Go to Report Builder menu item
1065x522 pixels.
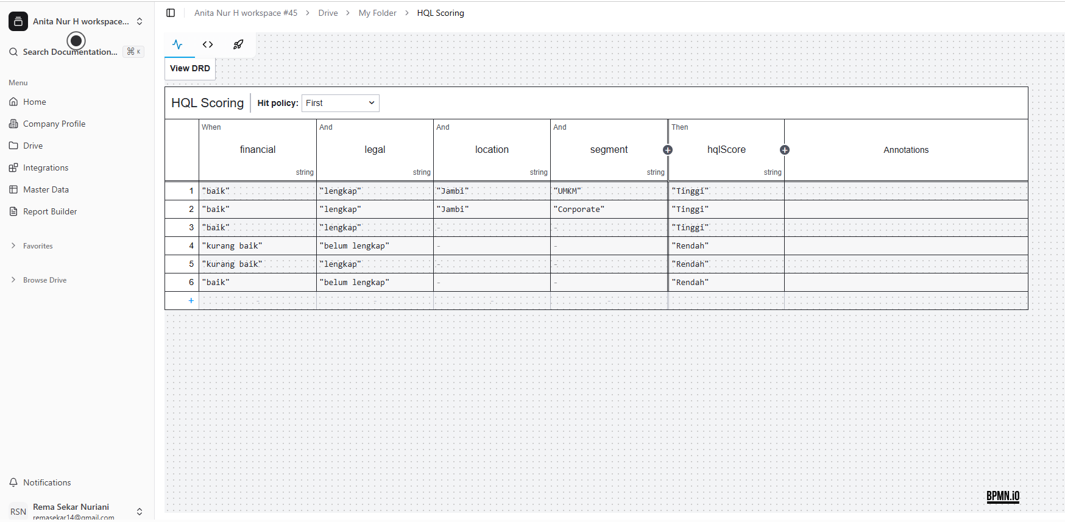(50, 211)
